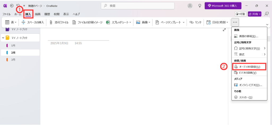Click the Share button
The image size is (272, 126).
[x=254, y=14]
